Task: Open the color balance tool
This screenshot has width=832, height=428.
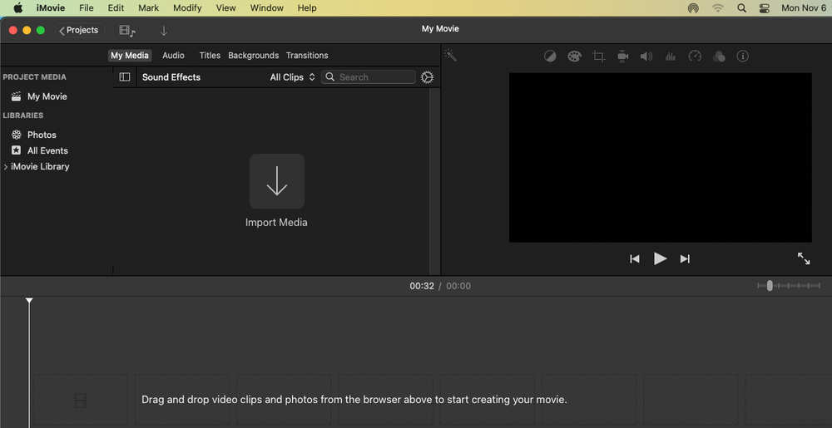Action: (550, 57)
